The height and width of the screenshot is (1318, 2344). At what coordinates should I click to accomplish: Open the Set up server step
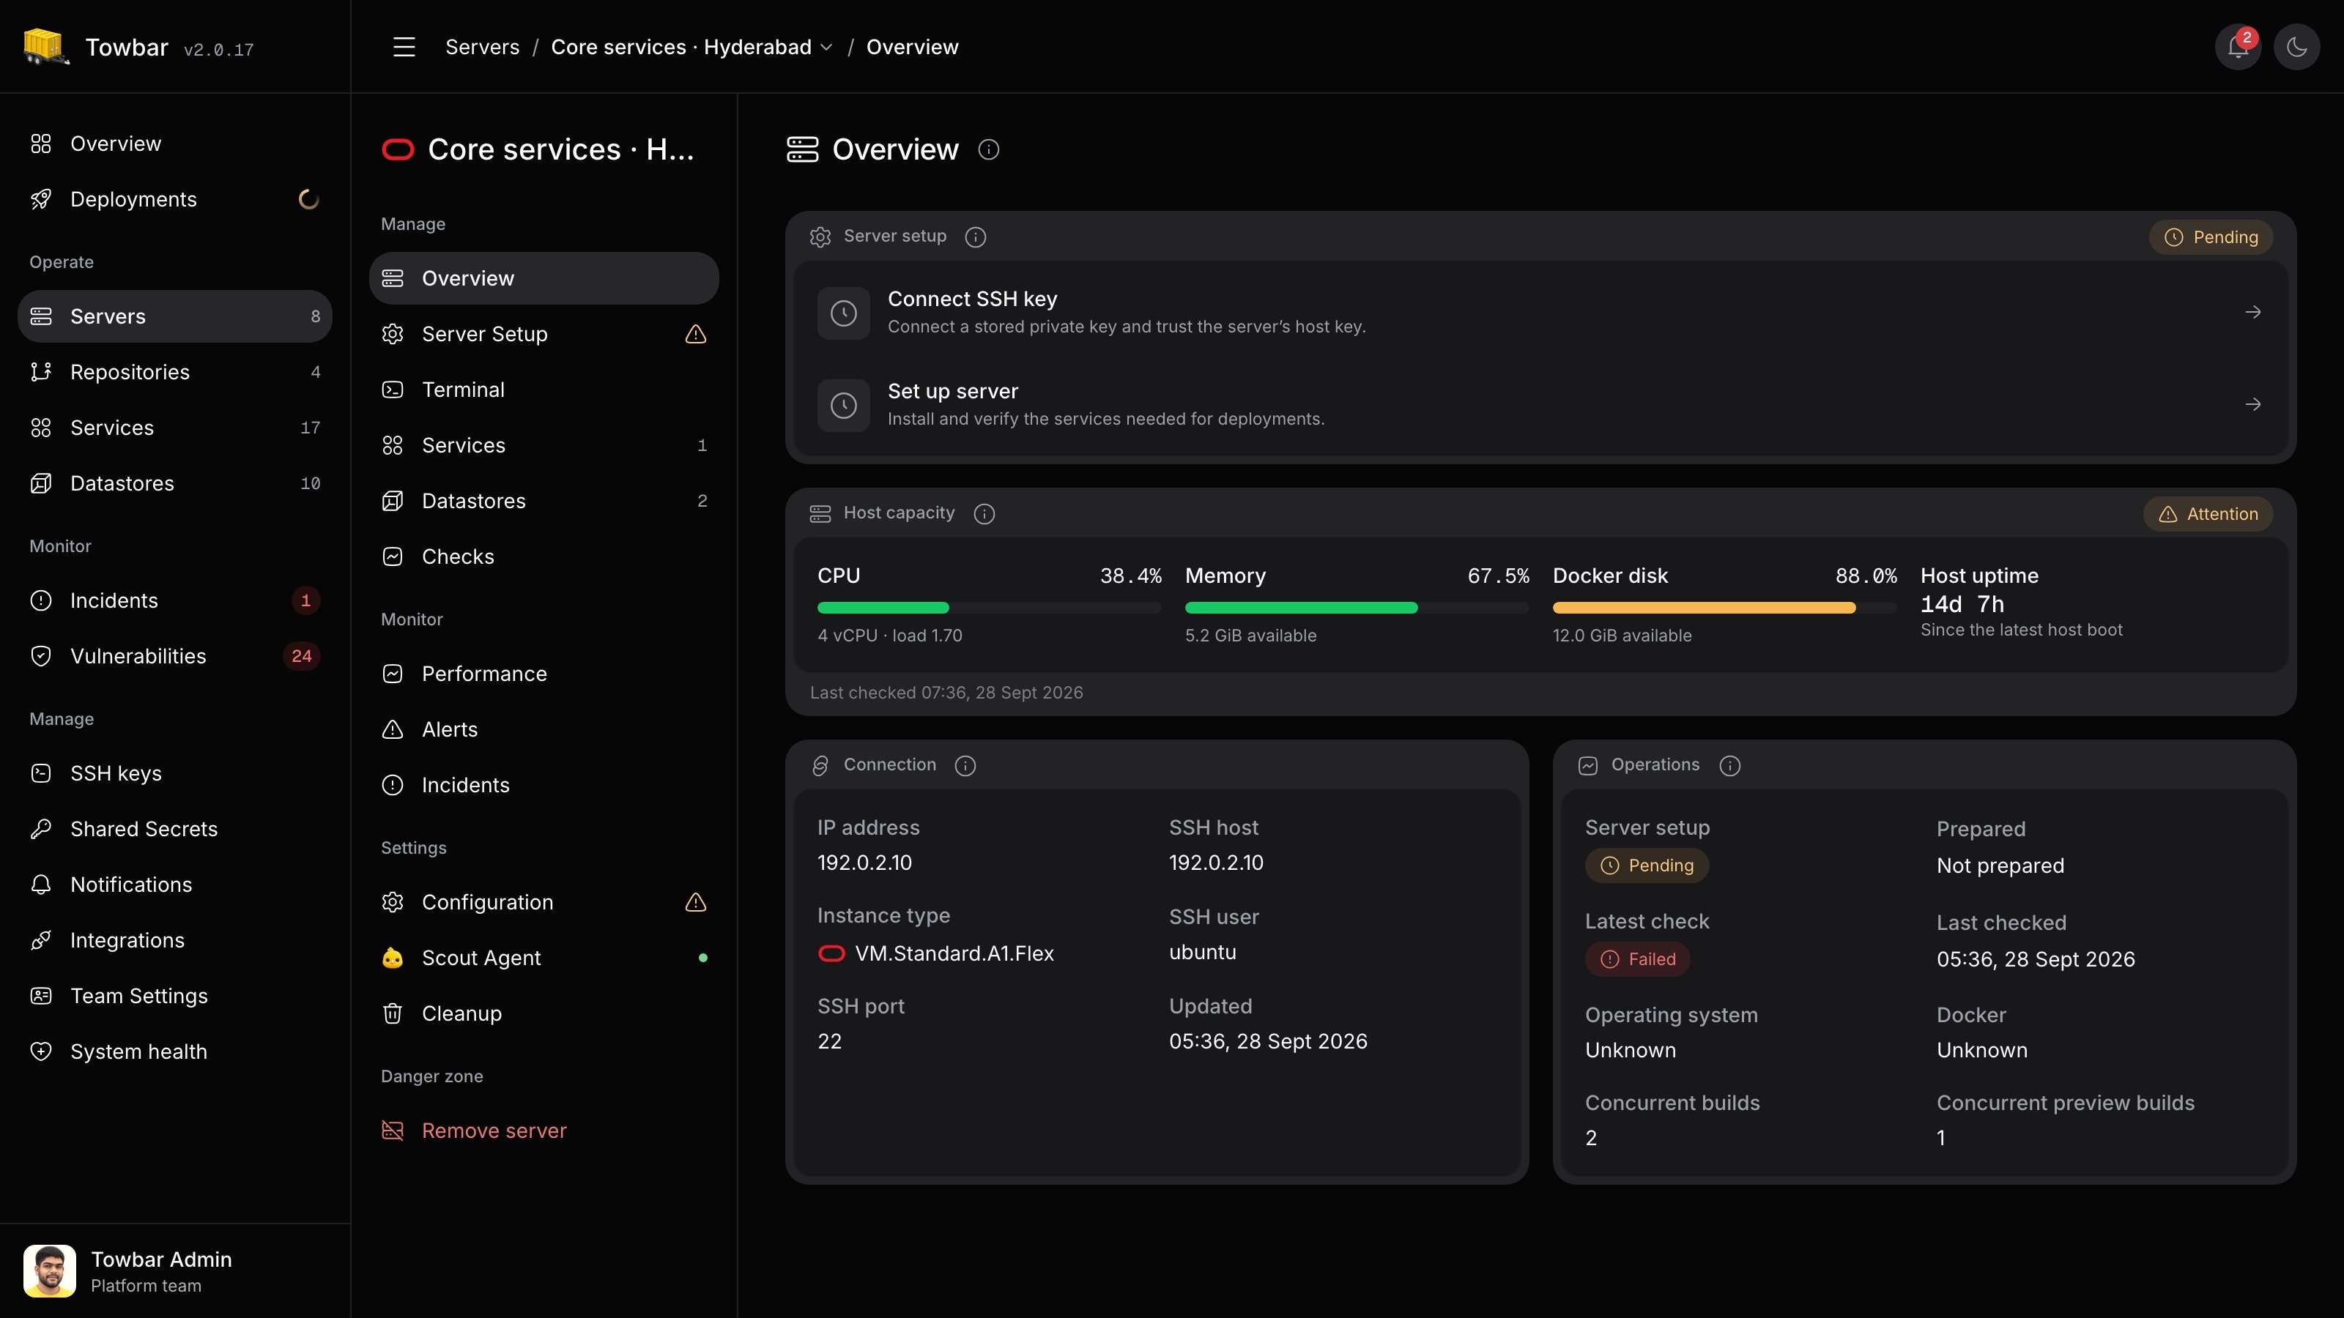(1540, 405)
